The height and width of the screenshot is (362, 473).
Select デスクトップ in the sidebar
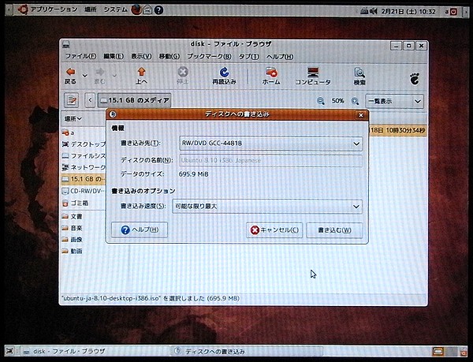84,144
